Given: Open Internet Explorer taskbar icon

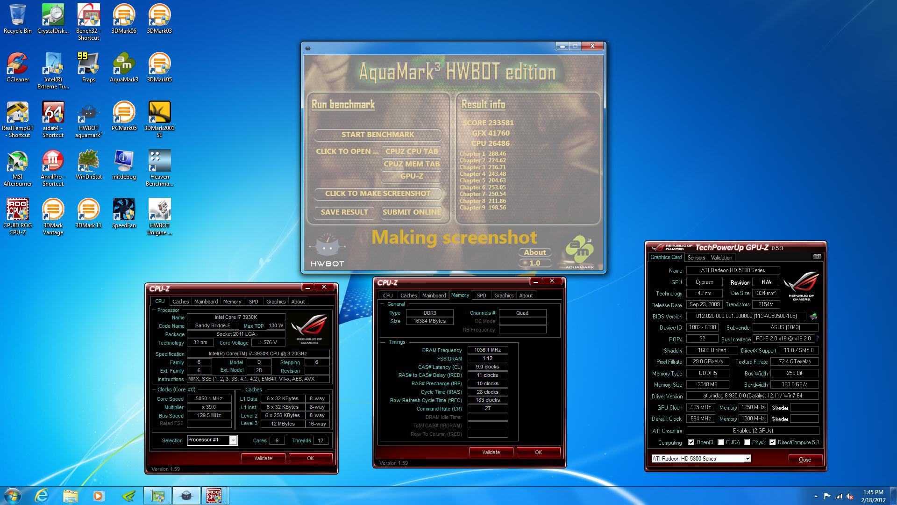Looking at the screenshot, I should [42, 496].
